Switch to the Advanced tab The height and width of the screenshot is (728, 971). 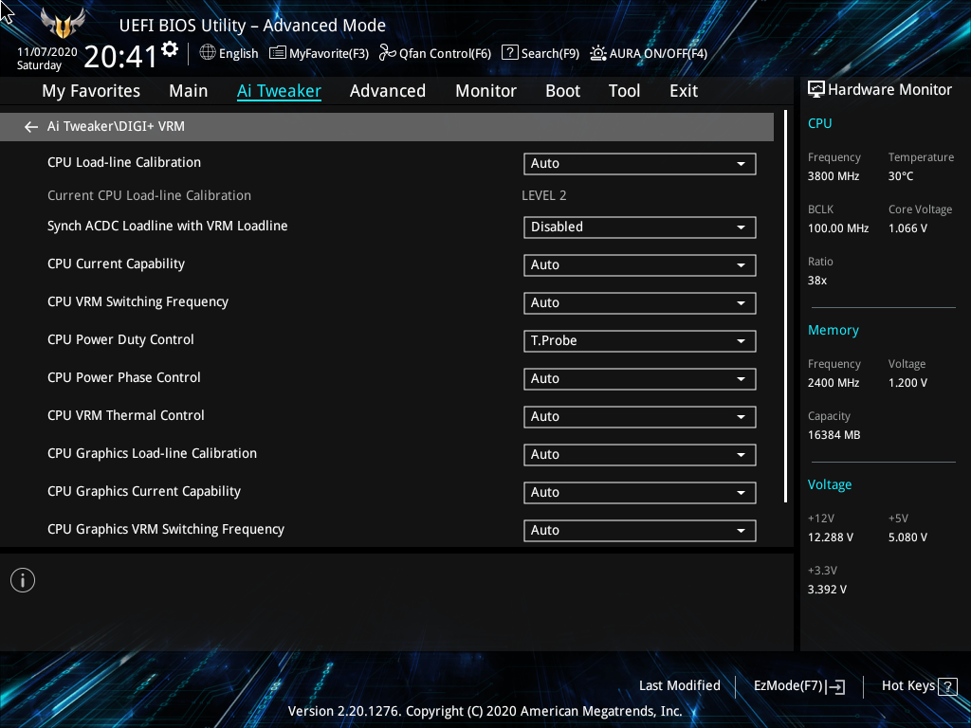(387, 91)
